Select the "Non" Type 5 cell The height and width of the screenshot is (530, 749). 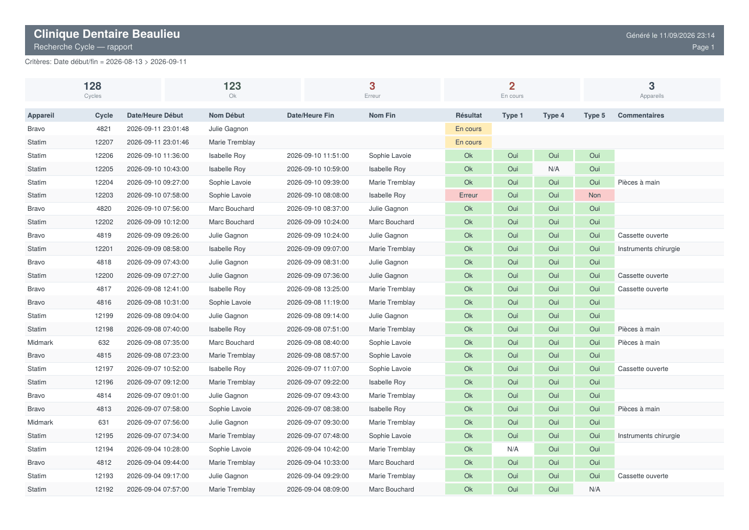[594, 195]
